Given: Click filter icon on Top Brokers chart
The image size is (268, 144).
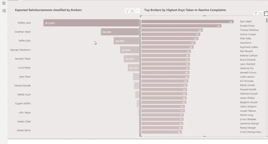Looking at the screenshot, I should 256,13.
